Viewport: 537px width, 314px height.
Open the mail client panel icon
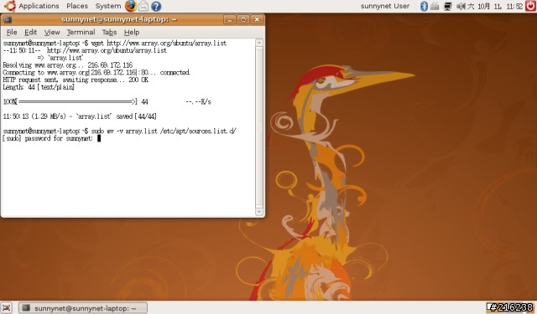tap(143, 6)
